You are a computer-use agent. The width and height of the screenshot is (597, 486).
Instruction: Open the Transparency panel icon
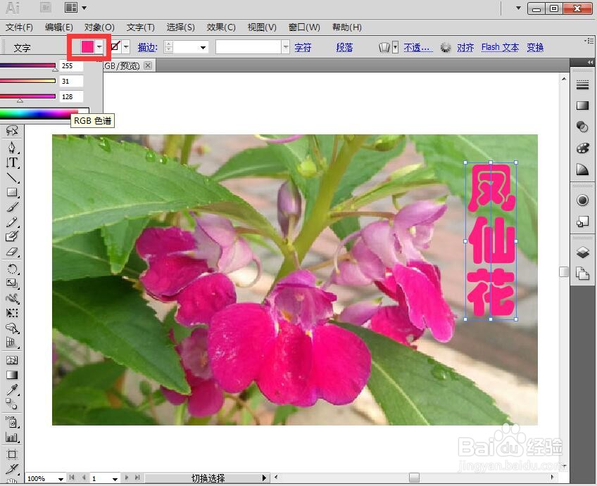tap(582, 127)
